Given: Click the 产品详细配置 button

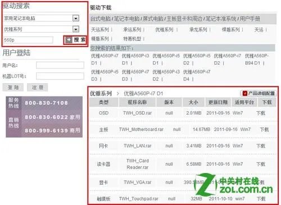Looking at the screenshot, I should 259,93.
